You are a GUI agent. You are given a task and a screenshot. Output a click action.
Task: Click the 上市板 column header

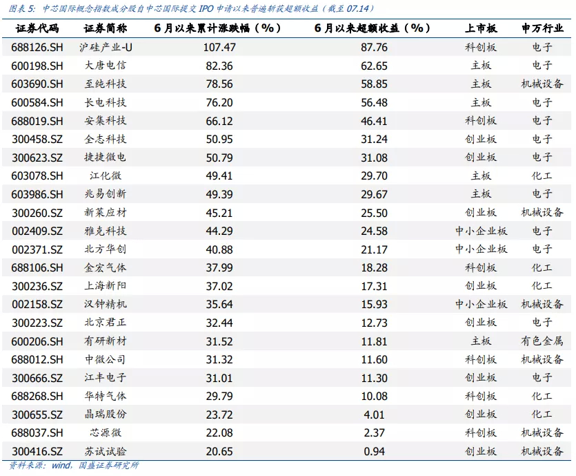point(481,28)
